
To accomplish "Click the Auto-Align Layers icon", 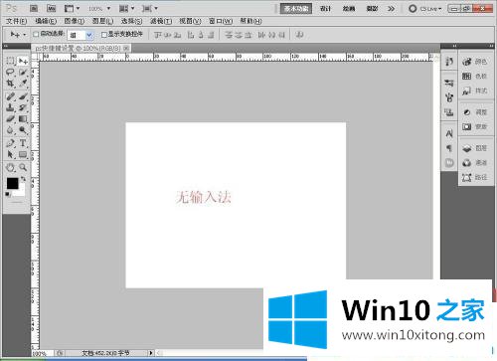I will click(x=299, y=35).
